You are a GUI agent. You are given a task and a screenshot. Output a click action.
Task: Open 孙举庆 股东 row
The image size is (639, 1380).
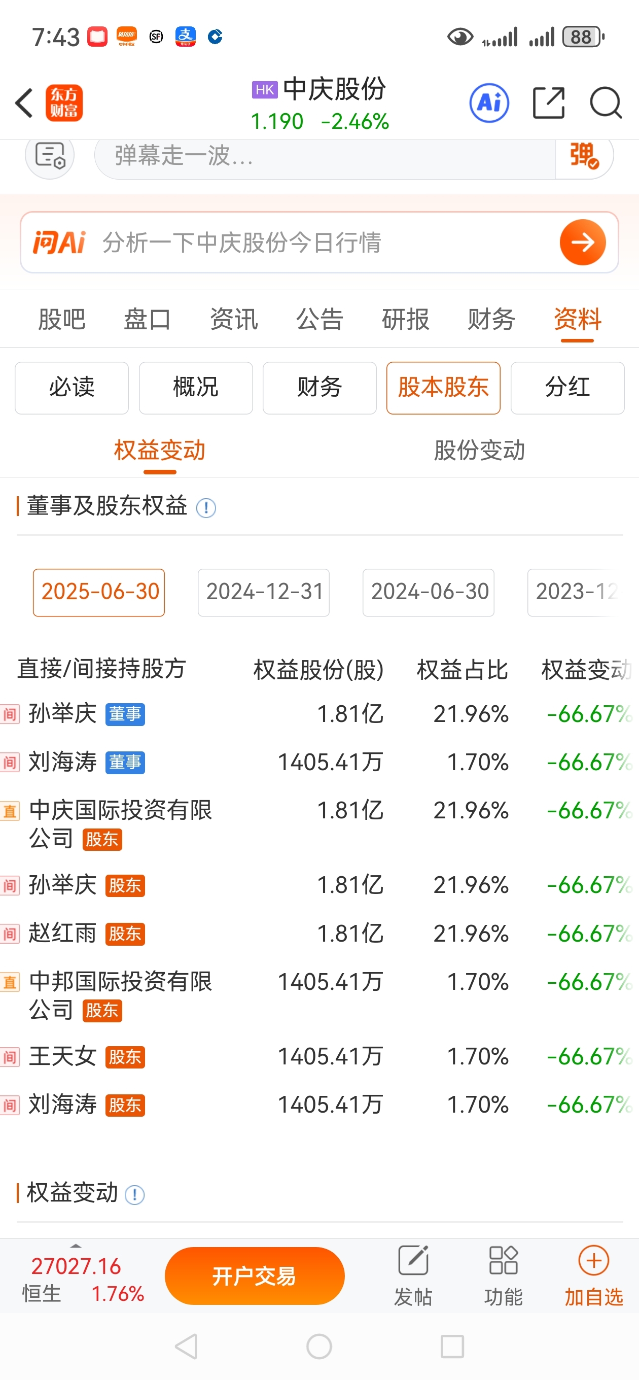(319, 885)
